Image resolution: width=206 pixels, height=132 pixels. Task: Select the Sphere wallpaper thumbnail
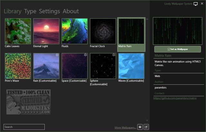(x=103, y=66)
